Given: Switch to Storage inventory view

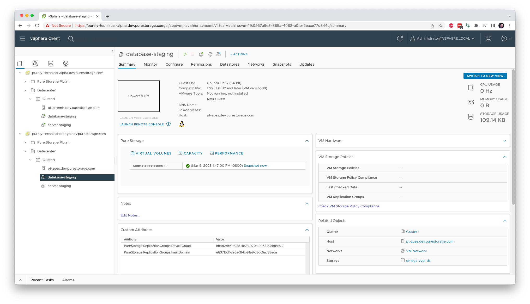Looking at the screenshot, I should (51, 63).
